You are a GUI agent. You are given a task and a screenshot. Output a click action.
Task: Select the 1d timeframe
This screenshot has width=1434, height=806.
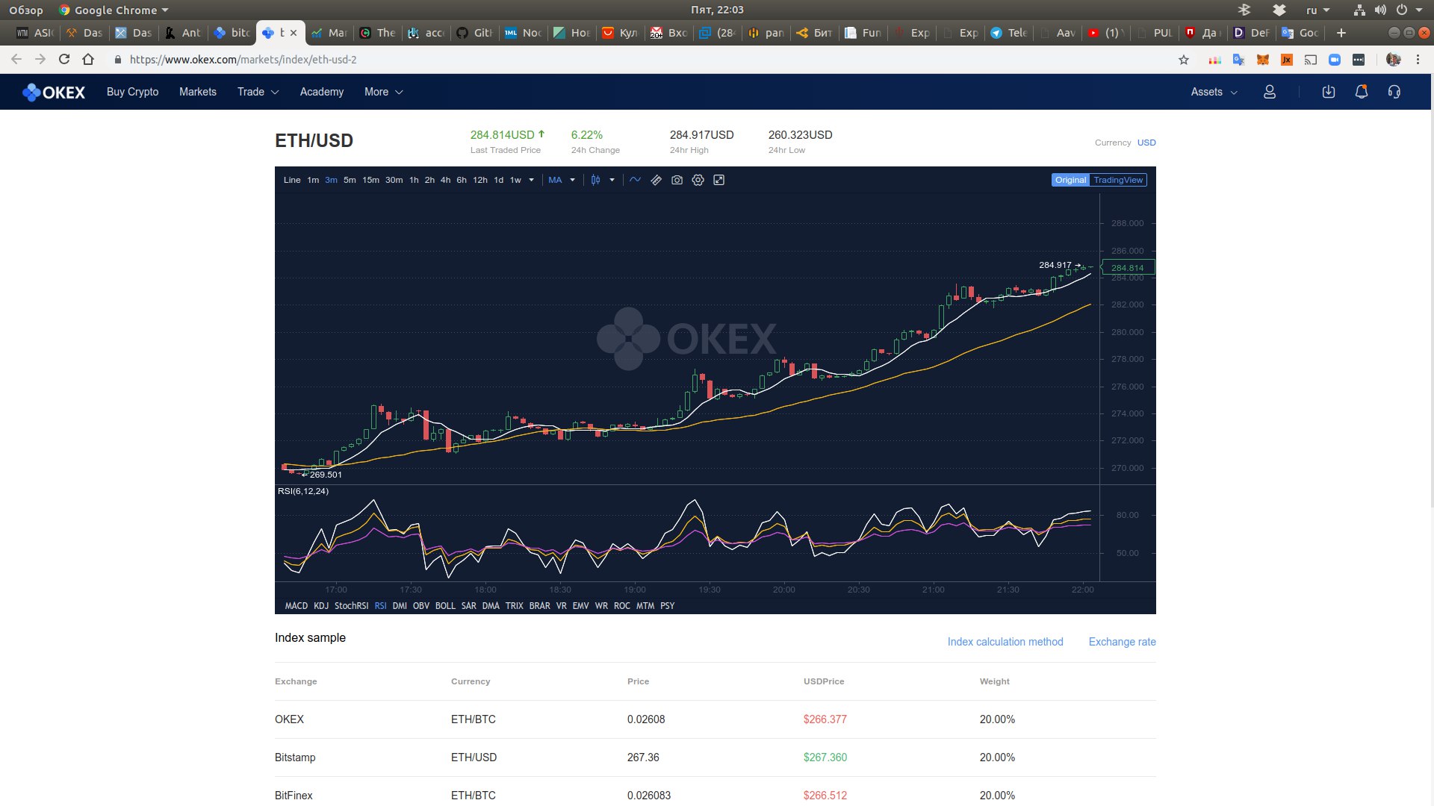[x=498, y=180]
